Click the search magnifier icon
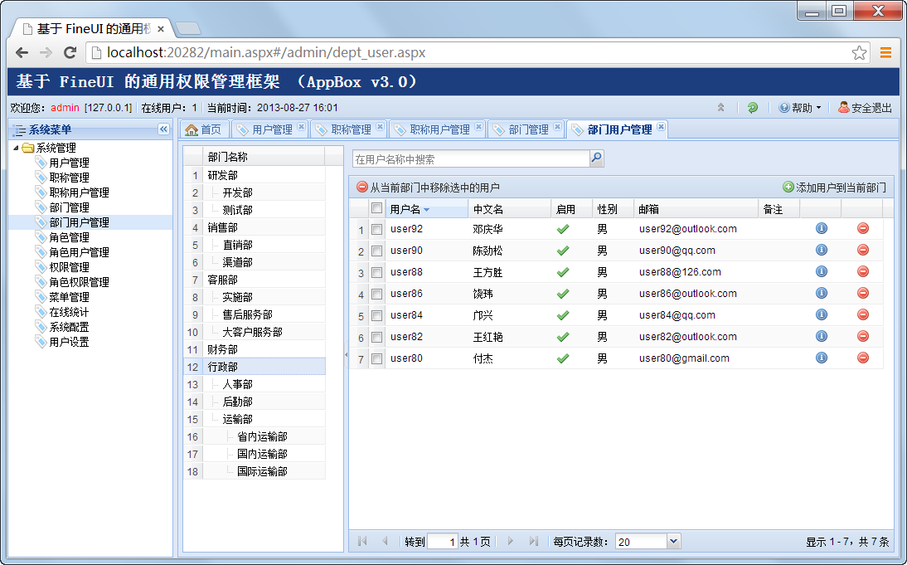Screen dimensions: 907x565 click(x=596, y=158)
